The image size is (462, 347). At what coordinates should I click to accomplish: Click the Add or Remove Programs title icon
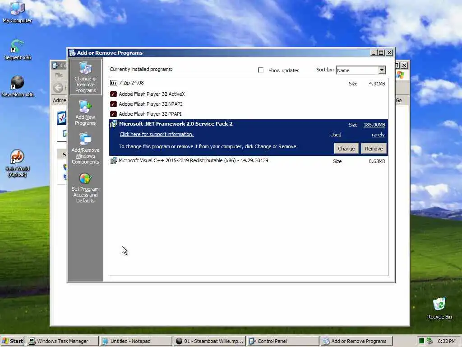pos(72,53)
